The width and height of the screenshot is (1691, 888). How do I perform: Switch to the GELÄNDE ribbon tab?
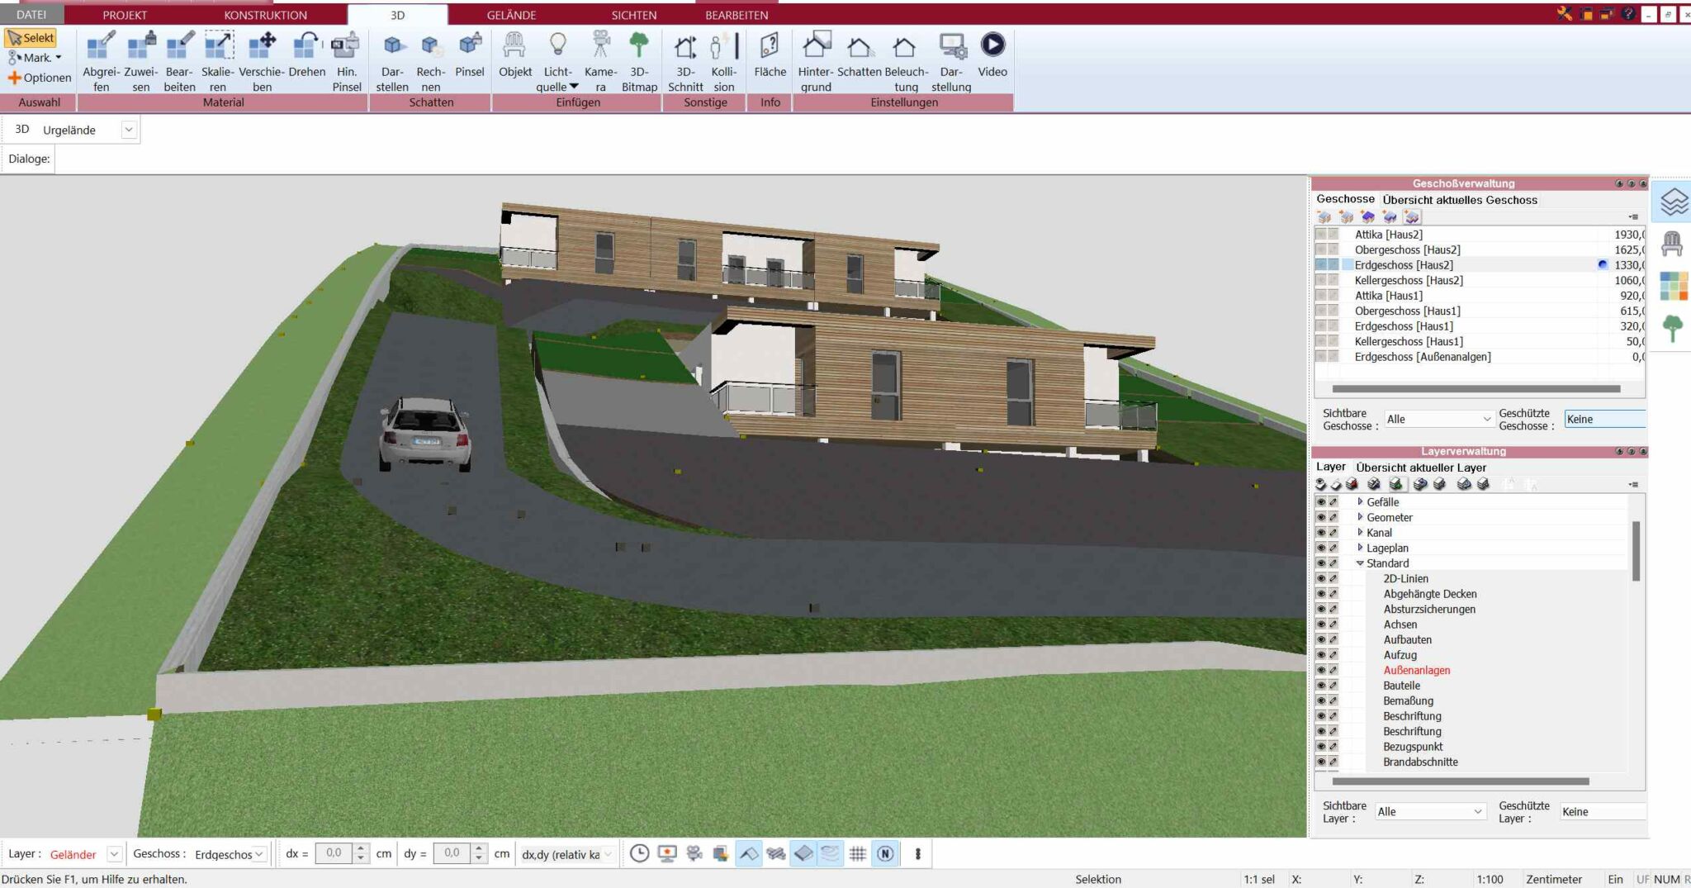point(512,14)
